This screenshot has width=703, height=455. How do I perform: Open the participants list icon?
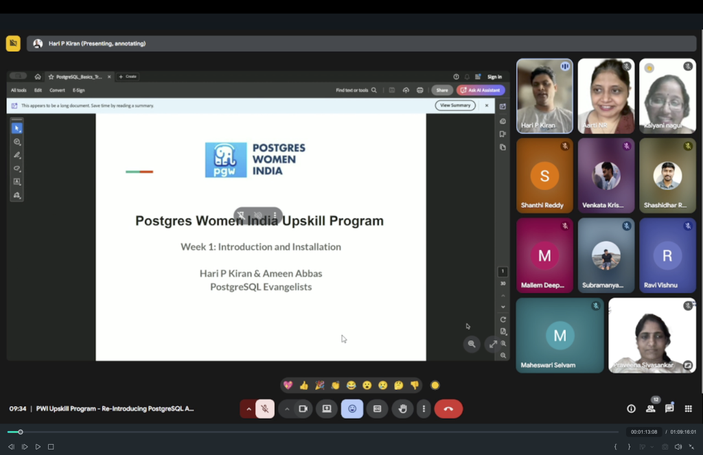click(650, 408)
